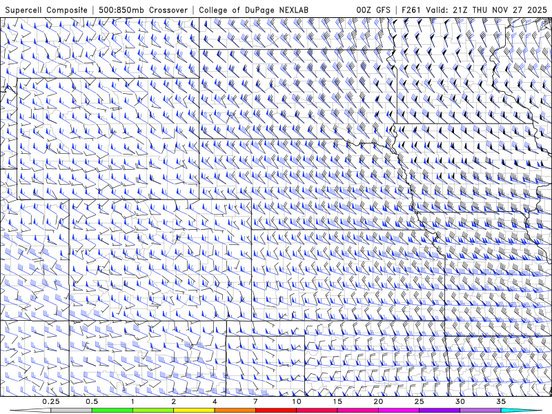
Task: Click the legend value 2
Action: point(174,402)
